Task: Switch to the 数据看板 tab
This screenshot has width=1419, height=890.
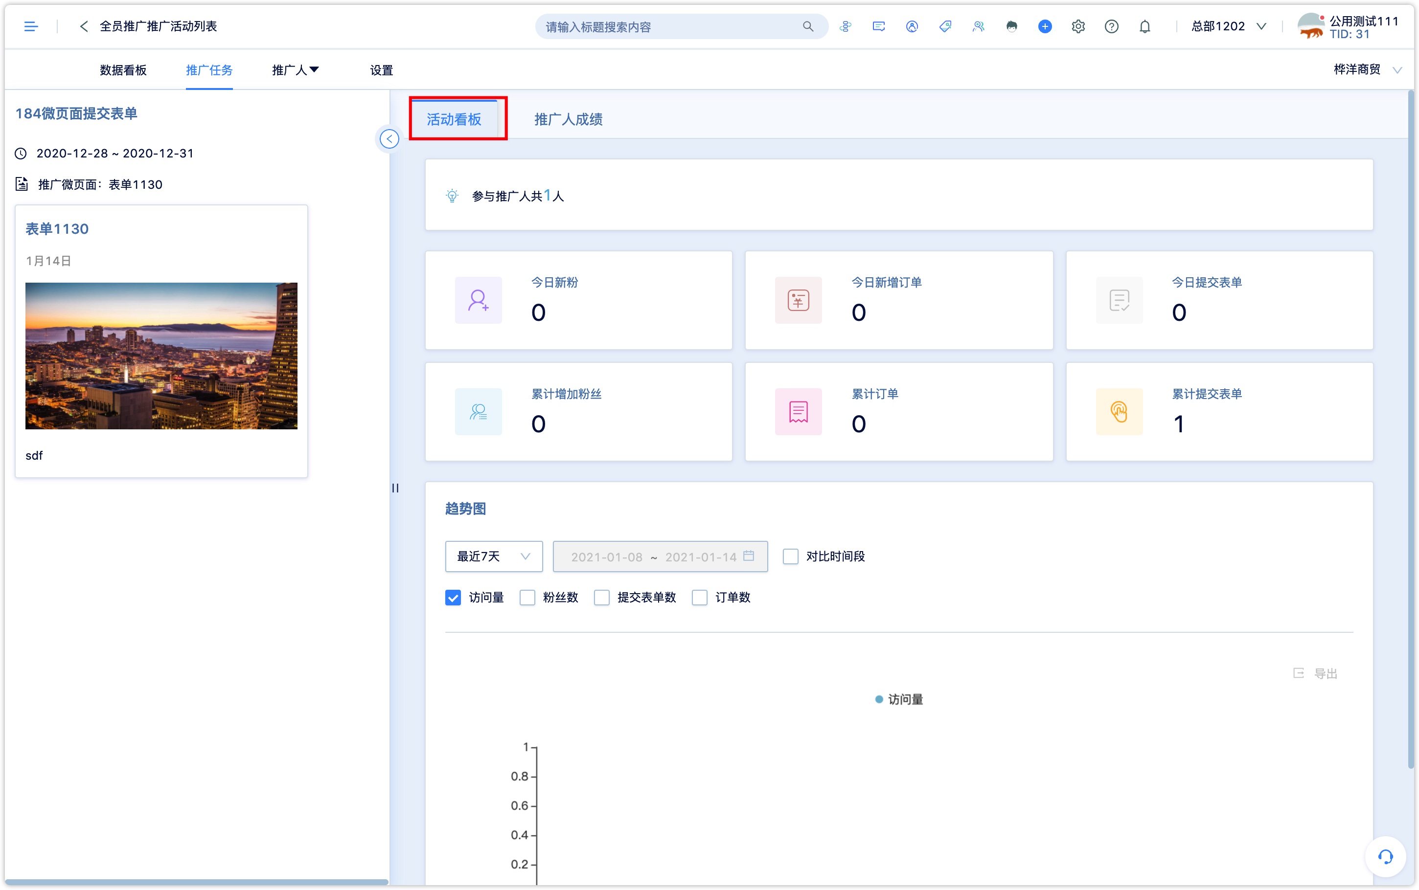Action: click(x=123, y=70)
